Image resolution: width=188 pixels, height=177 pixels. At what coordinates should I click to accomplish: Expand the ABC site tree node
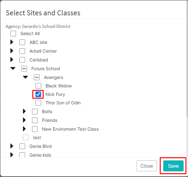12,42
